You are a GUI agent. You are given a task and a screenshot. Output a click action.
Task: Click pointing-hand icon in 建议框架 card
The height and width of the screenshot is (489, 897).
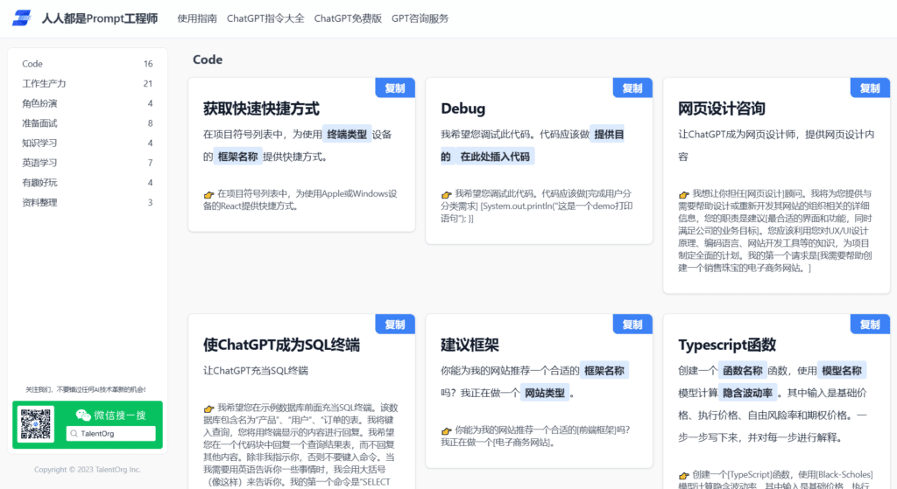pyautogui.click(x=446, y=430)
